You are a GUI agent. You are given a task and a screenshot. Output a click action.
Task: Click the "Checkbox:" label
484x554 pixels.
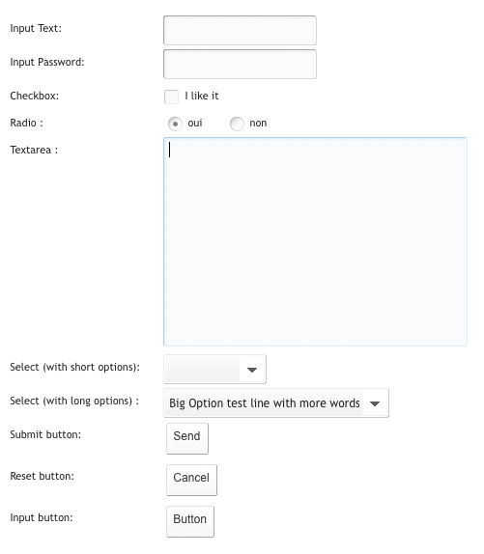(x=34, y=96)
